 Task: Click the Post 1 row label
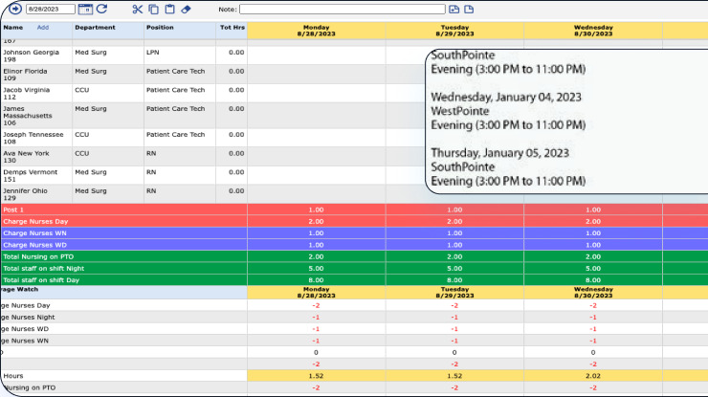13,210
